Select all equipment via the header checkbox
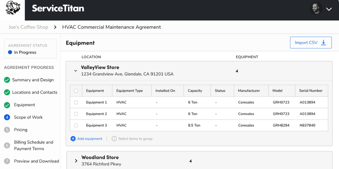The width and height of the screenshot is (339, 169). pyautogui.click(x=76, y=90)
